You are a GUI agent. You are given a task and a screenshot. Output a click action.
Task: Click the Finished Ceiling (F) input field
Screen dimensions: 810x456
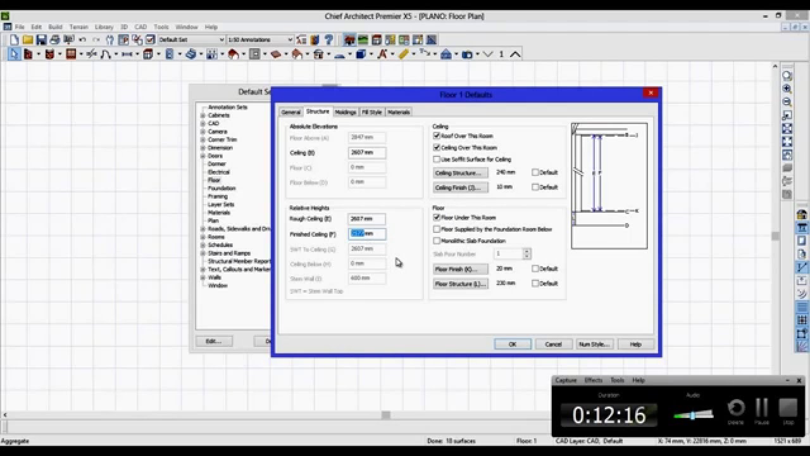[x=367, y=234]
